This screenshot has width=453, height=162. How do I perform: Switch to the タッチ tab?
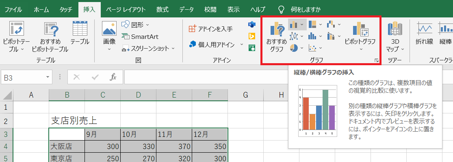[x=66, y=9]
